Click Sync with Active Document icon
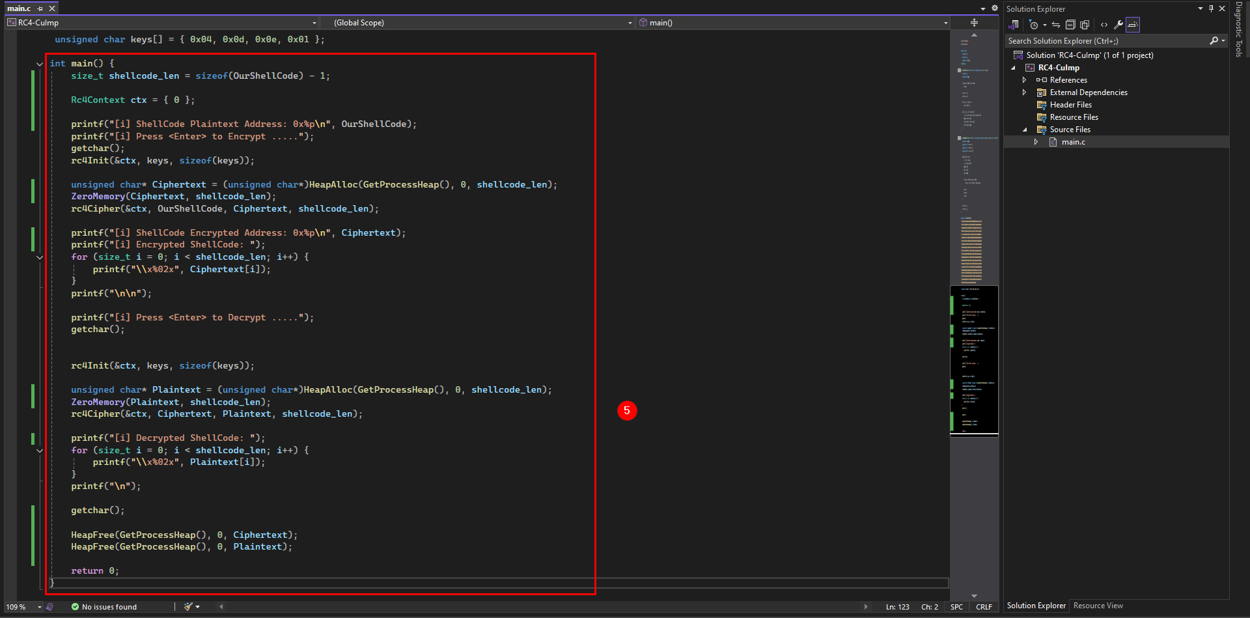1250x618 pixels. pyautogui.click(x=1056, y=25)
